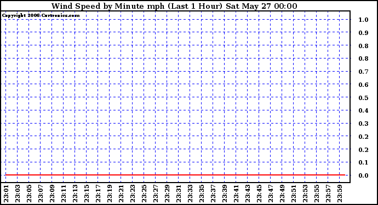378x205 pixels.
Task: Click the 23:25 time label
Action: 144,194
